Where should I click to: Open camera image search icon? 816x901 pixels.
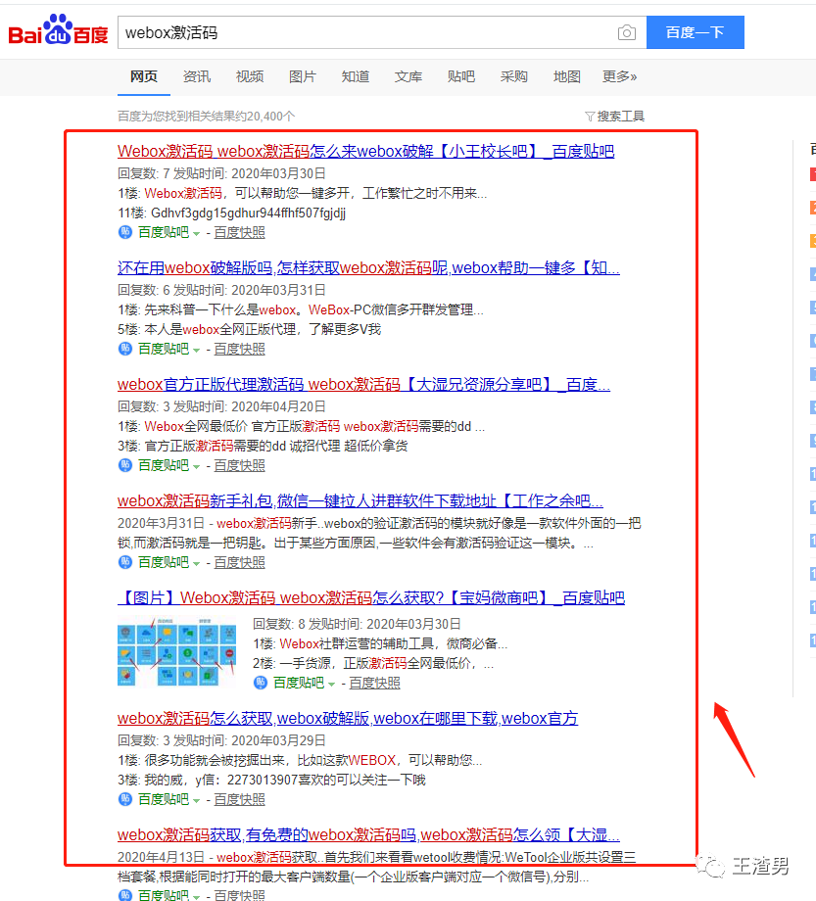626,32
